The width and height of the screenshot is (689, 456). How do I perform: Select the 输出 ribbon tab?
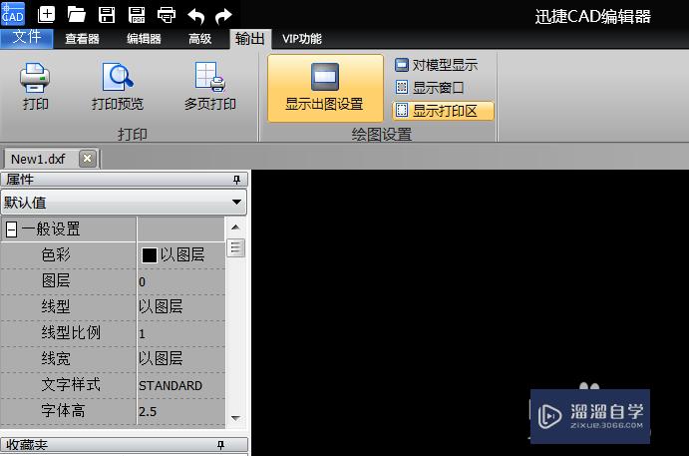click(x=250, y=39)
